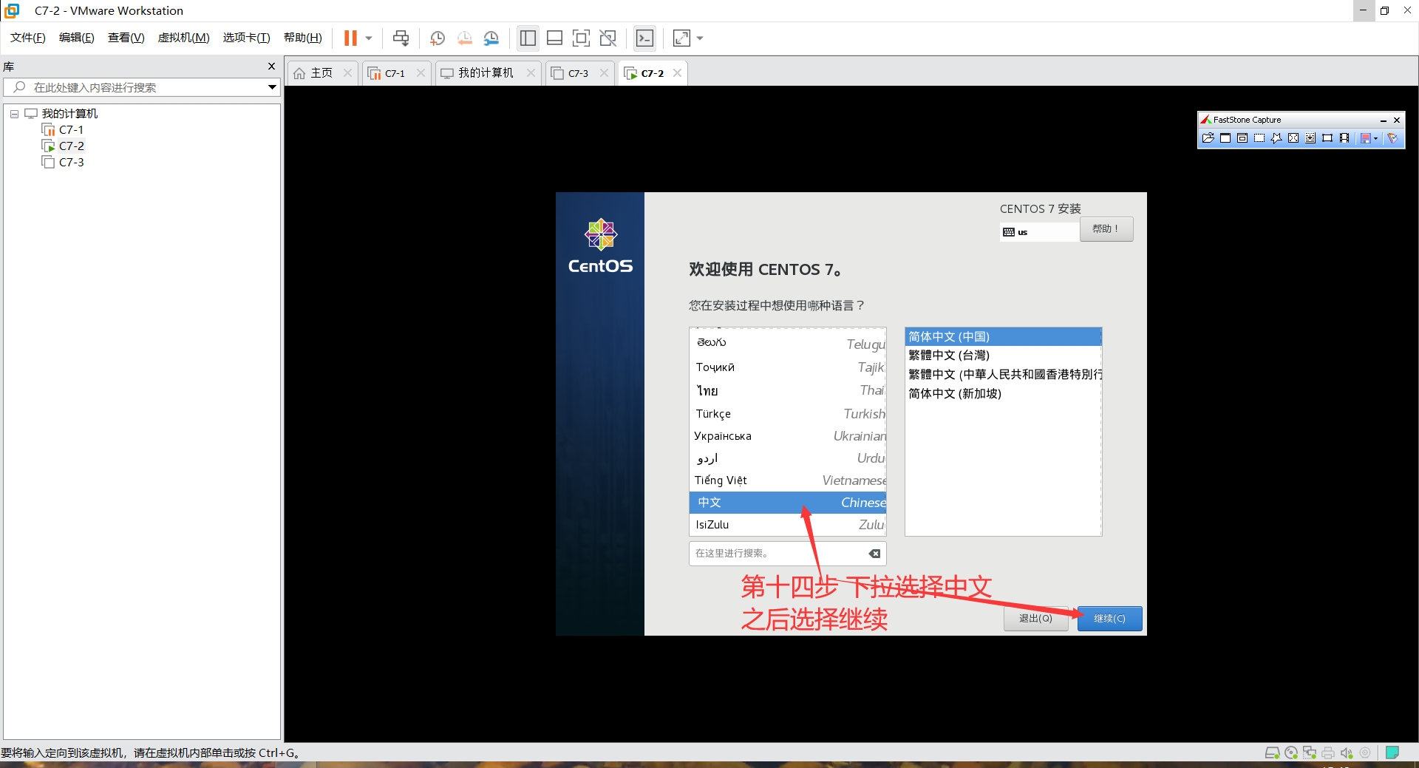Take a snapshot of this virtual machine

tap(438, 38)
